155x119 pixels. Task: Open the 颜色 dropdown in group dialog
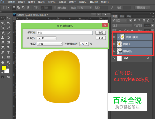tap(46, 38)
